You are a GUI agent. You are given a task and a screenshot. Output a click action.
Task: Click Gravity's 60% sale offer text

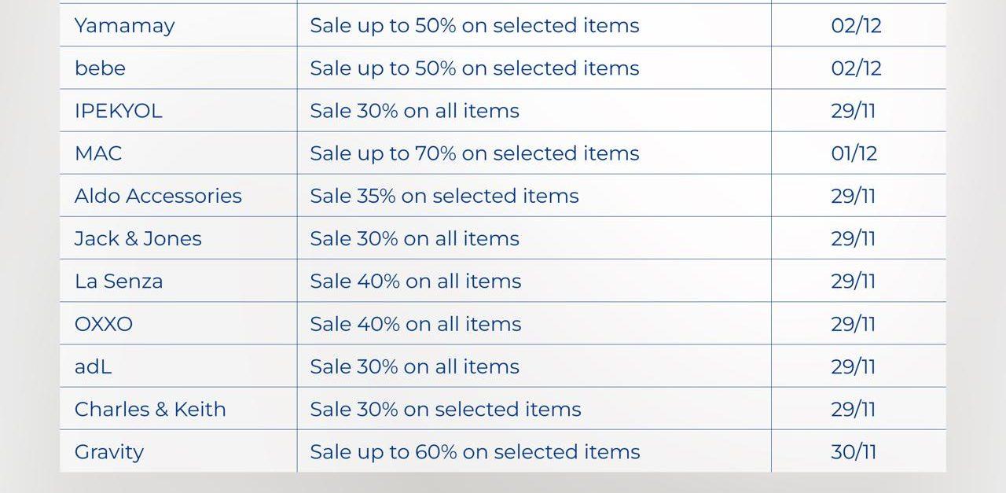point(475,452)
